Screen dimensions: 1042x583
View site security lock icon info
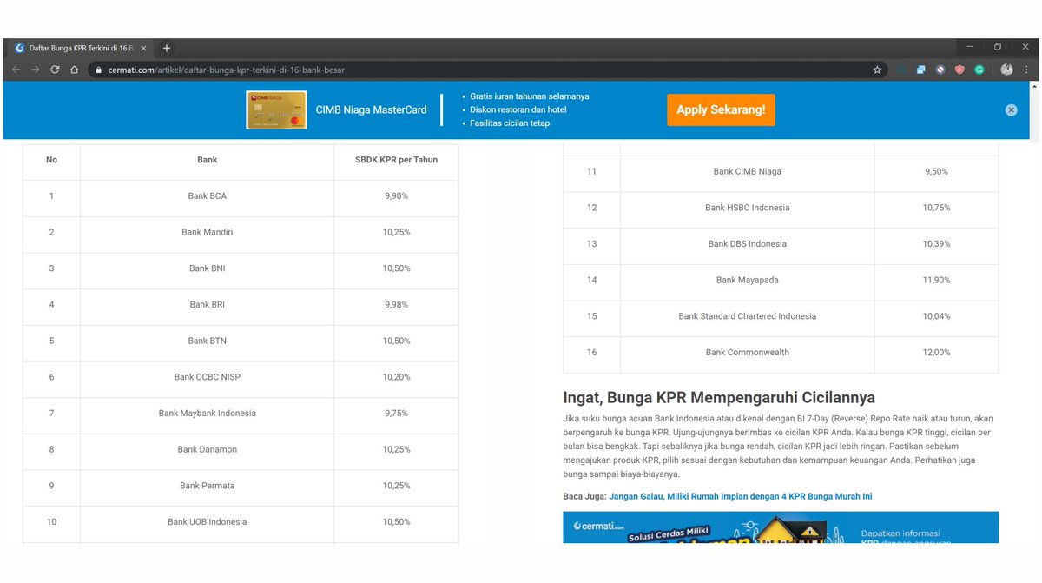(99, 70)
